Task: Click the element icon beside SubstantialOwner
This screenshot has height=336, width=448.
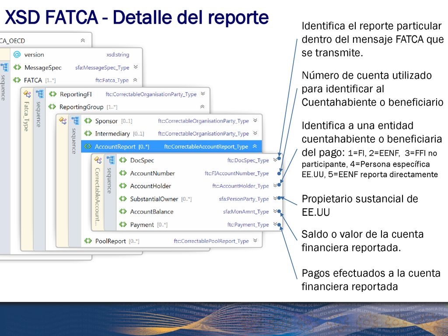Action: [x=123, y=199]
